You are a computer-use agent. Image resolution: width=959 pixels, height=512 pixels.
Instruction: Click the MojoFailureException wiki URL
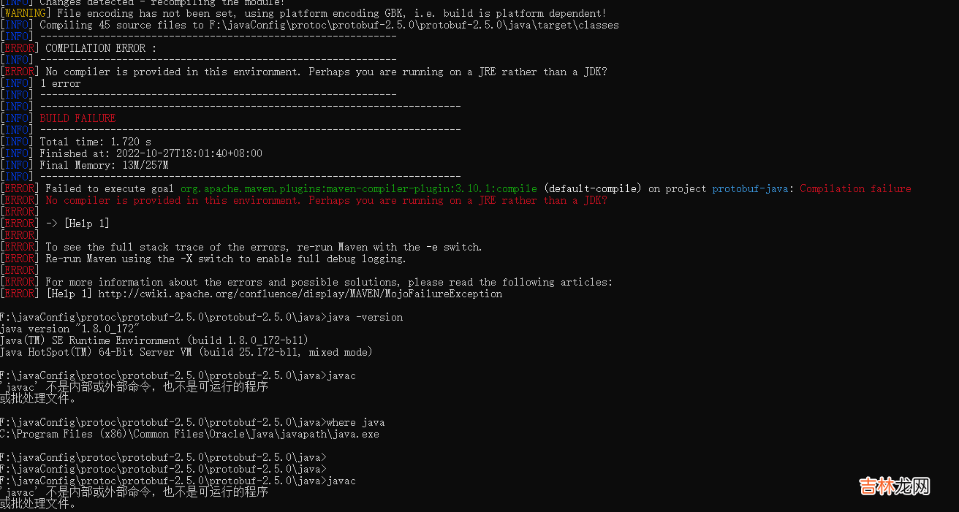pos(300,294)
